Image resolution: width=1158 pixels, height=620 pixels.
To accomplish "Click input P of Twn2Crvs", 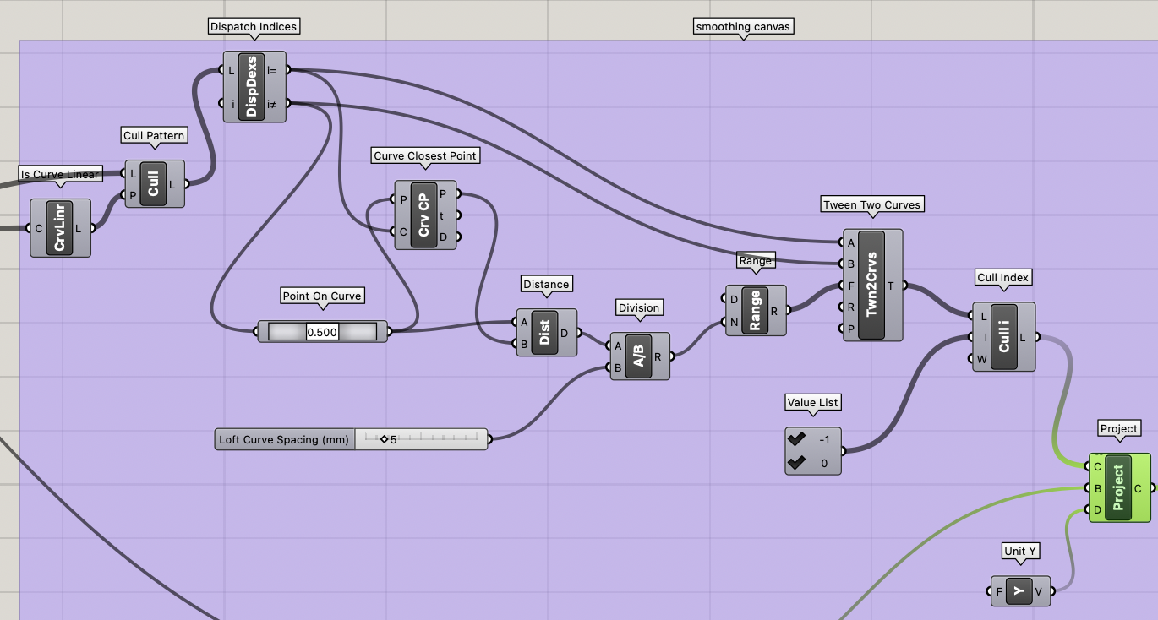I will tap(850, 328).
